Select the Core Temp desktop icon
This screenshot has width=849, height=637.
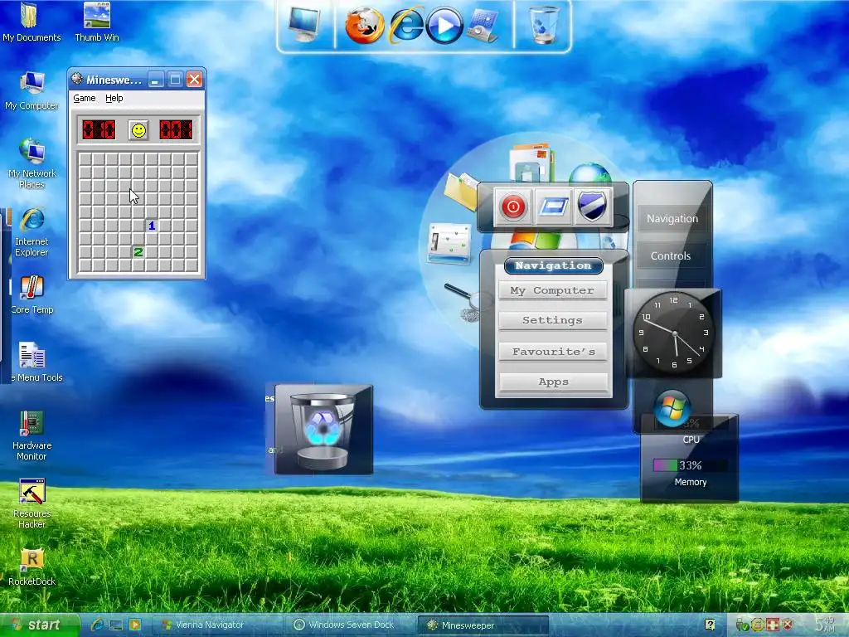point(32,294)
